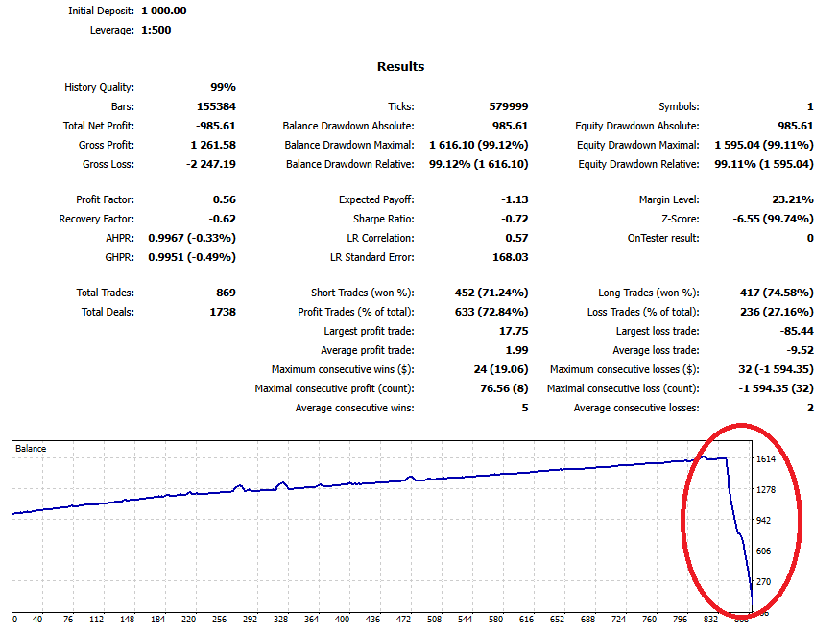
Task: Select the Total Trades value 869
Action: point(225,293)
